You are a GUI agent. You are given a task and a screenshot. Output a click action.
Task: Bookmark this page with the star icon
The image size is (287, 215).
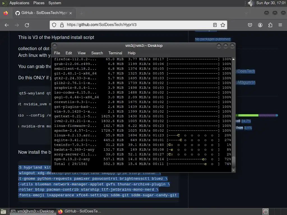[x=223, y=25]
